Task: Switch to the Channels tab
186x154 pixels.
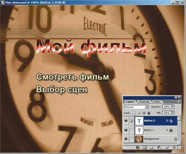Action: (x=144, y=102)
